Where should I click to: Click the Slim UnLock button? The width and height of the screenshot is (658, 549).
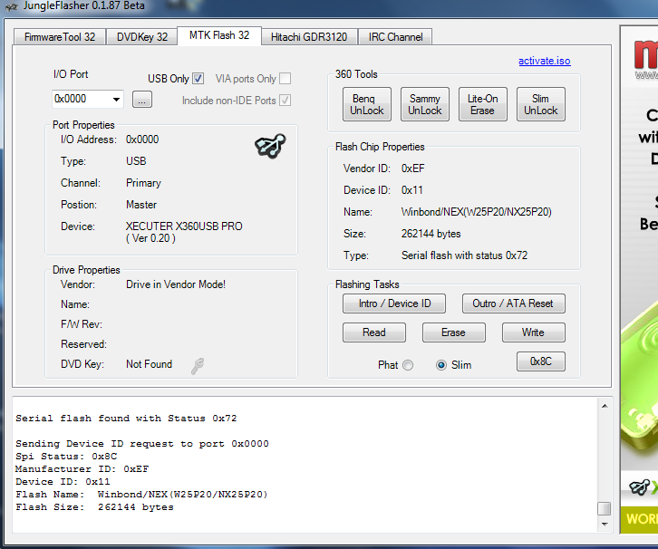[x=540, y=104]
